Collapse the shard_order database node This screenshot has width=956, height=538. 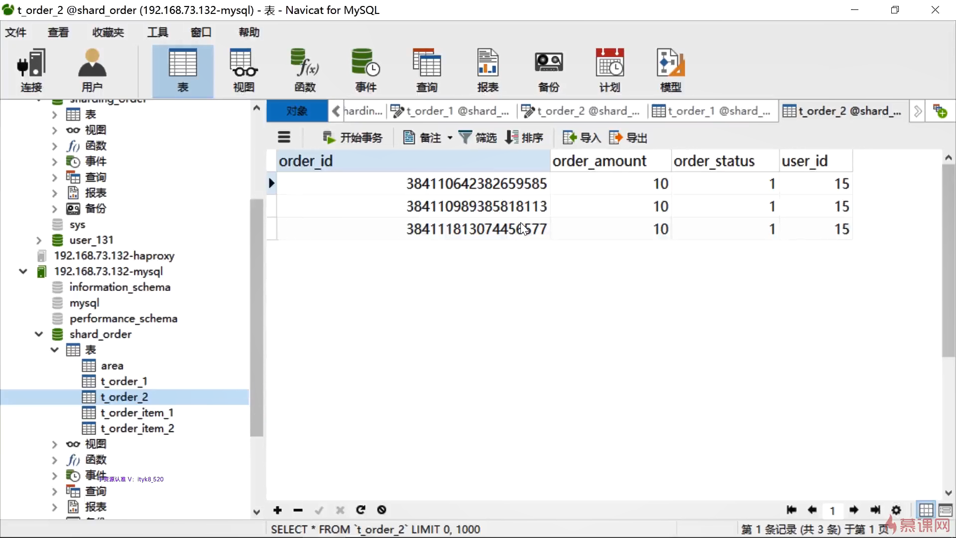(39, 334)
